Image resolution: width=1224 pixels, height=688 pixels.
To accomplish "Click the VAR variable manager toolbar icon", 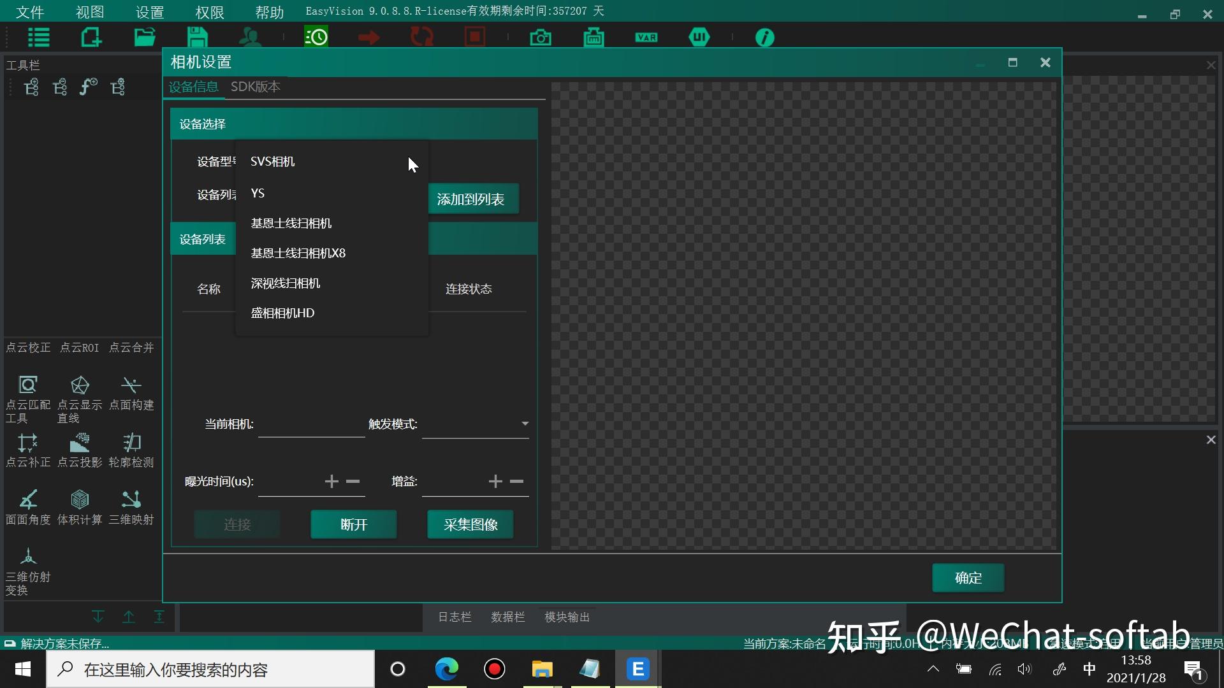I will click(646, 37).
